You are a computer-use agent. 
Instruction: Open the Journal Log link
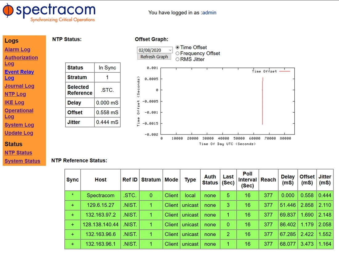point(19,86)
